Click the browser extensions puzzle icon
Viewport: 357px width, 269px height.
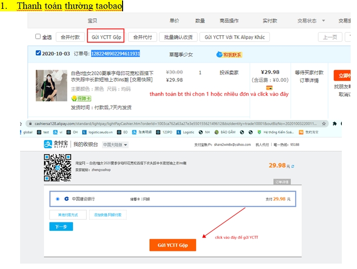334,123
